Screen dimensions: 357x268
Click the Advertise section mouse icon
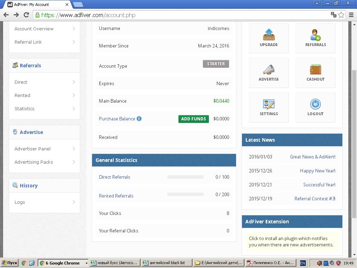coord(15,132)
